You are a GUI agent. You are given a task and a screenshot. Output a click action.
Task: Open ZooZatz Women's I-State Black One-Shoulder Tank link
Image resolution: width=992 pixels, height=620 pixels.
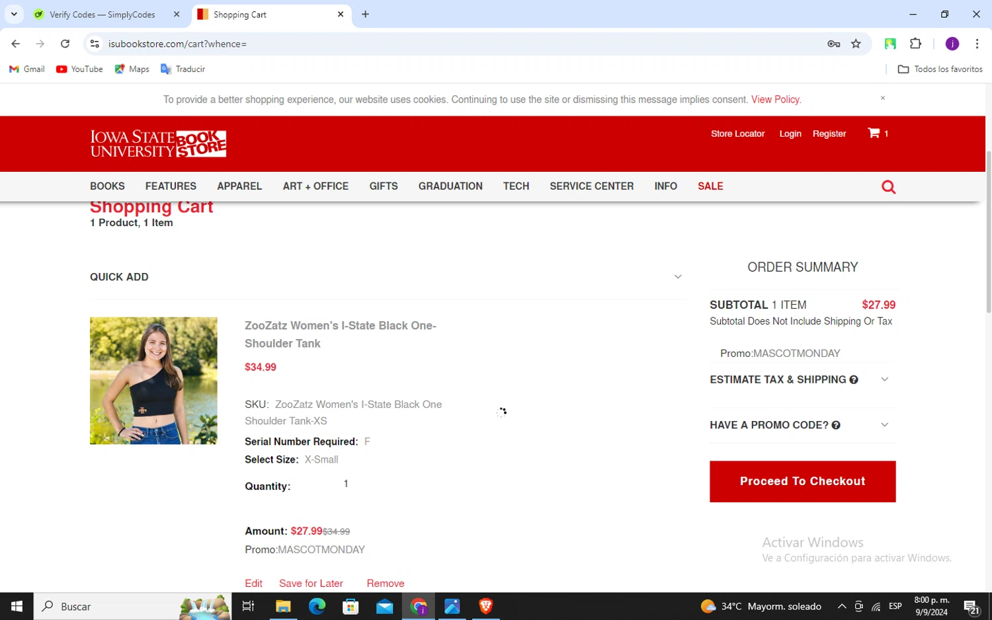pyautogui.click(x=341, y=334)
